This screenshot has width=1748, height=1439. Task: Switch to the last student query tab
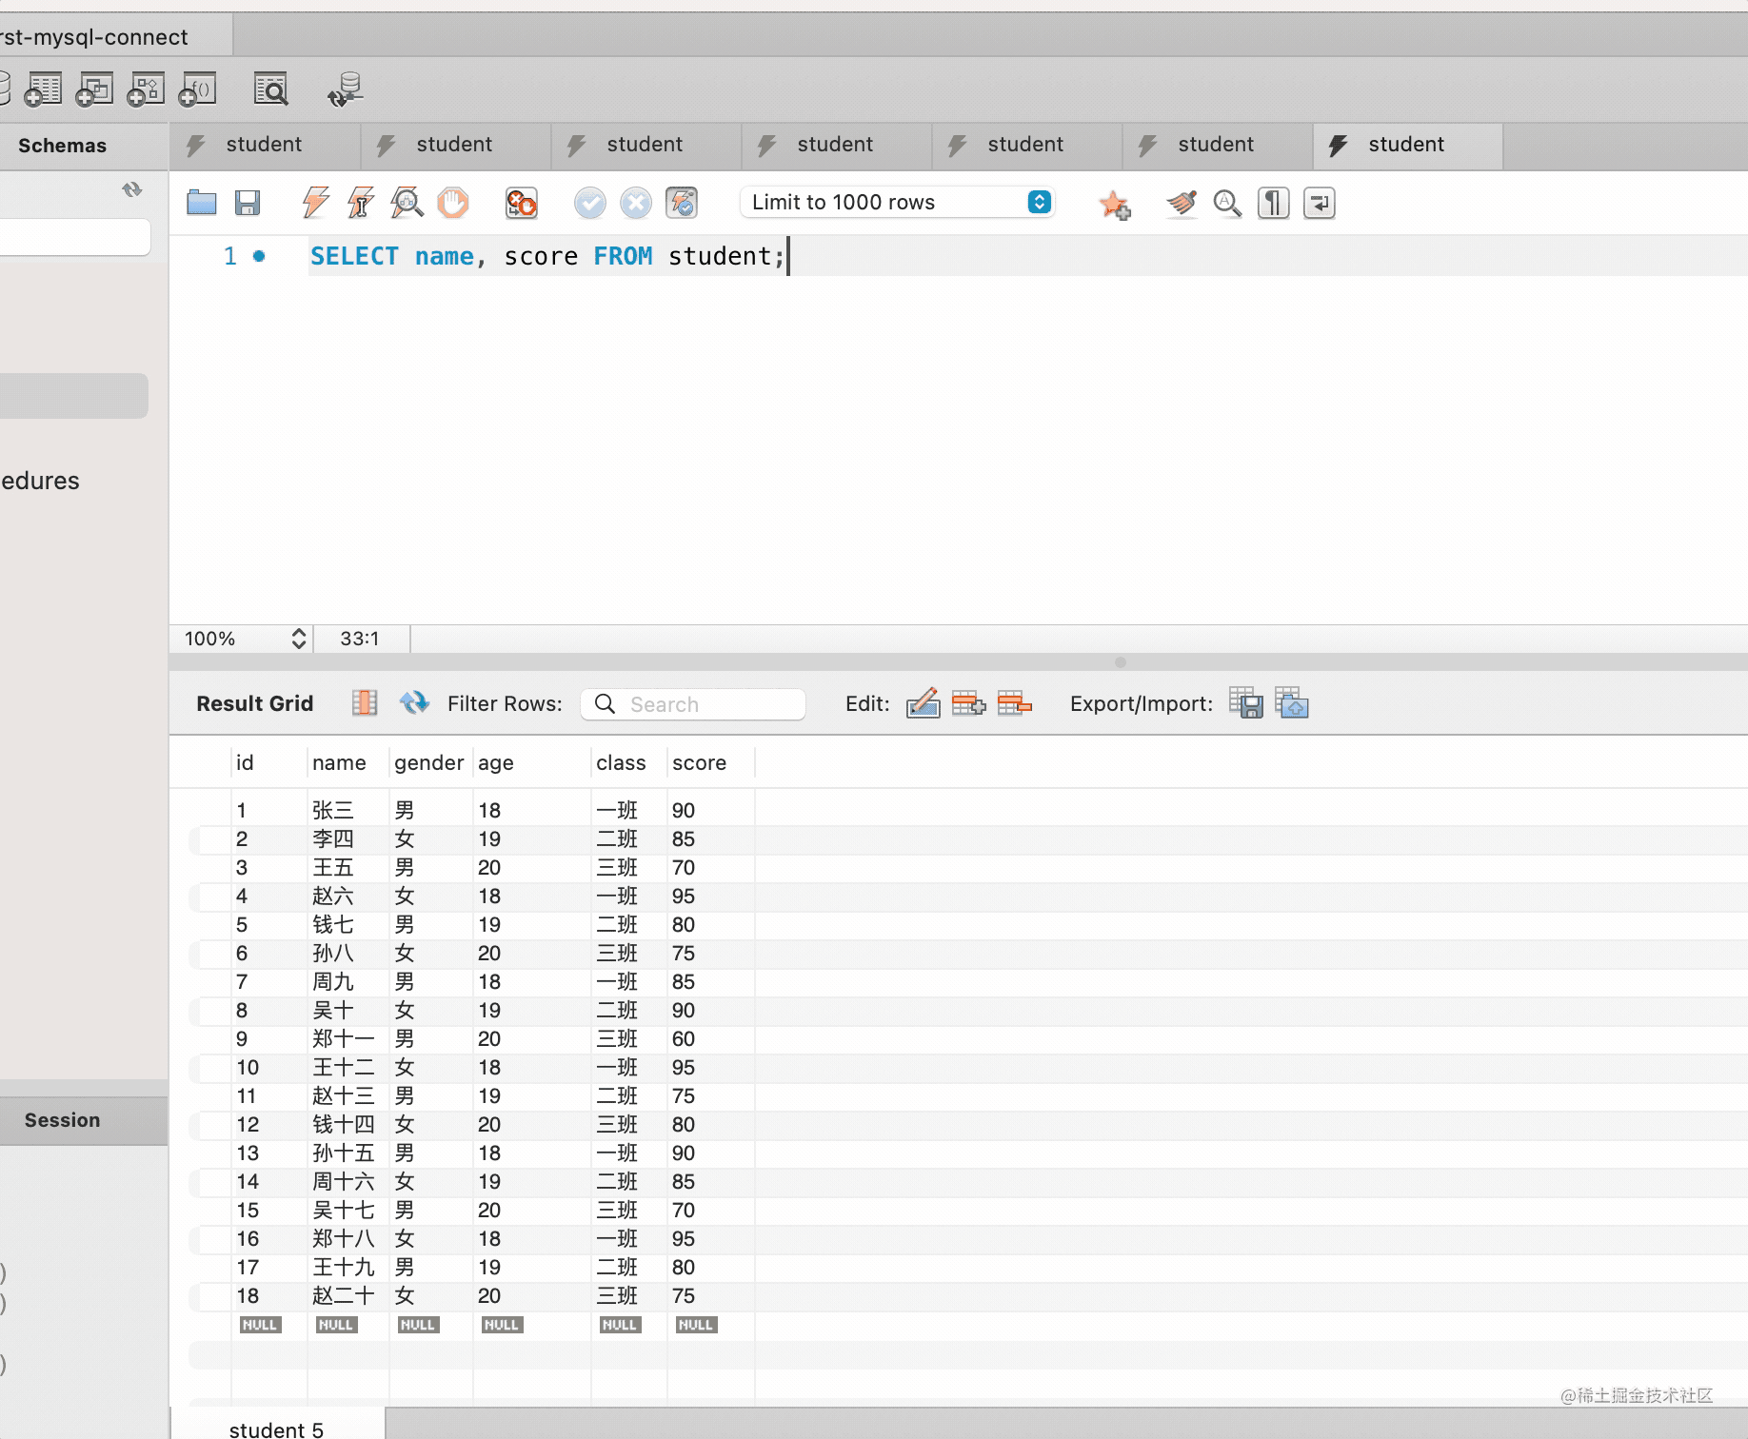coord(1406,145)
